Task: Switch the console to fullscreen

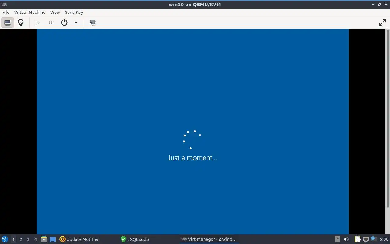Action: (x=382, y=23)
